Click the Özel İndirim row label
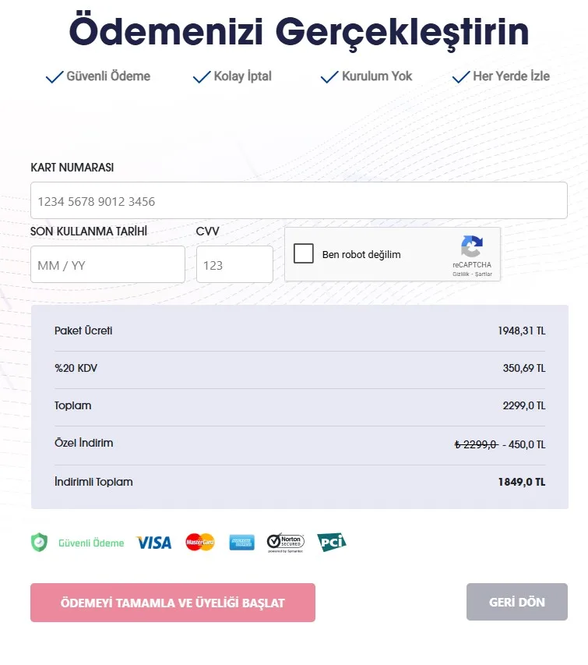Image resolution: width=588 pixels, height=665 pixels. pos(84,443)
